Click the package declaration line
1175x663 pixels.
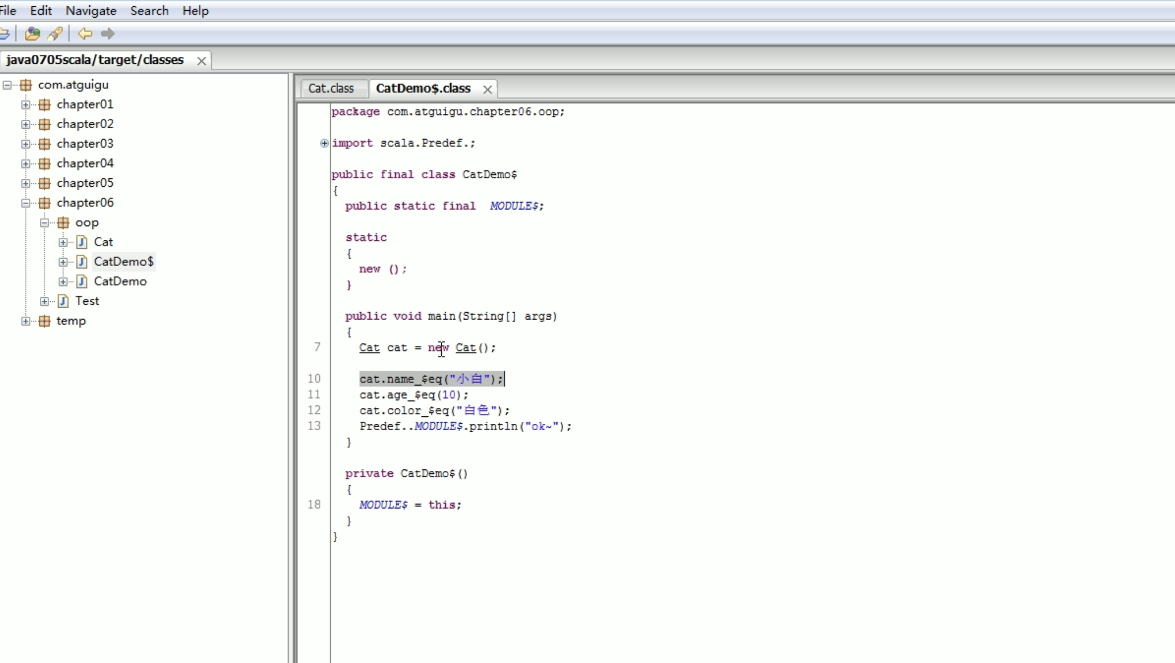(448, 112)
